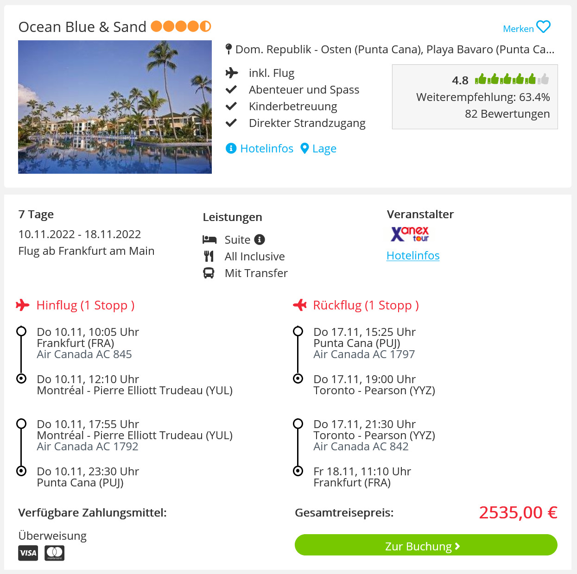Click the Ocean Blue & Sand hotel photo
The image size is (577, 574).
coord(115,107)
